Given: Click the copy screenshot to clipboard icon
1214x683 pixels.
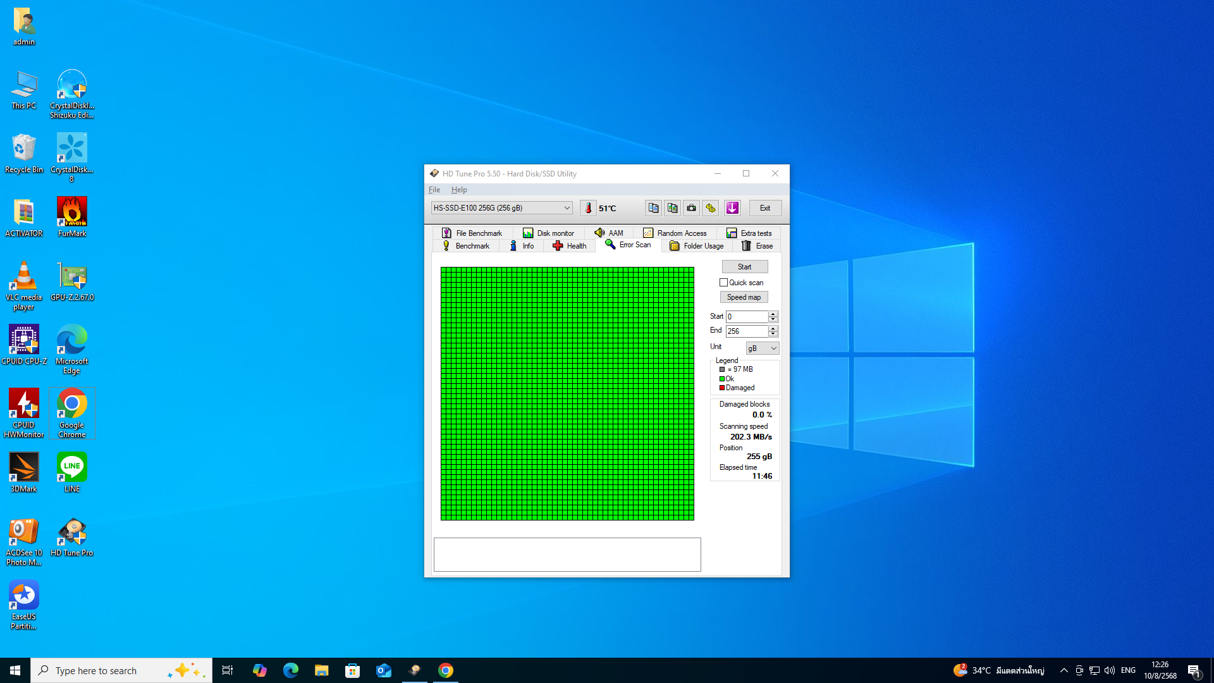Looking at the screenshot, I should pyautogui.click(x=672, y=208).
